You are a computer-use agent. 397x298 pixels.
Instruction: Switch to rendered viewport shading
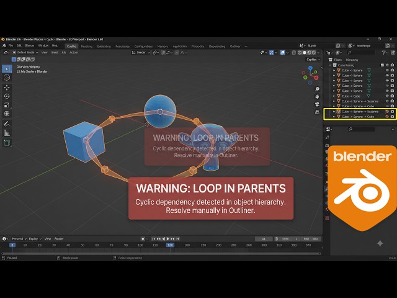[x=314, y=52]
